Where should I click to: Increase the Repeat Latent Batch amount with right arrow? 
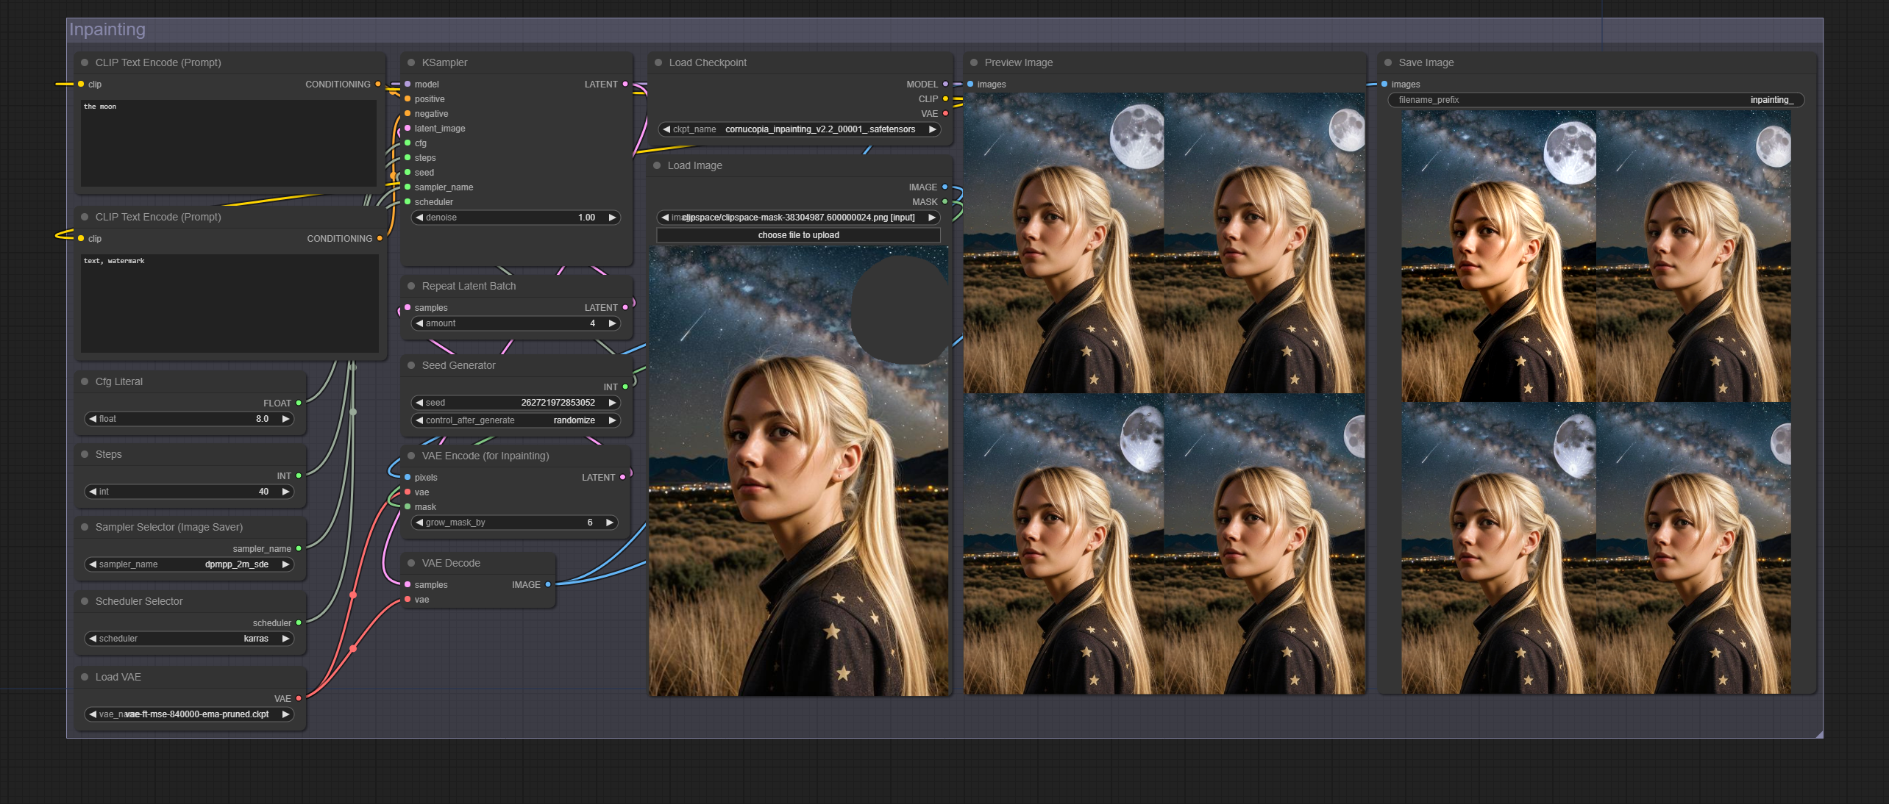(612, 323)
